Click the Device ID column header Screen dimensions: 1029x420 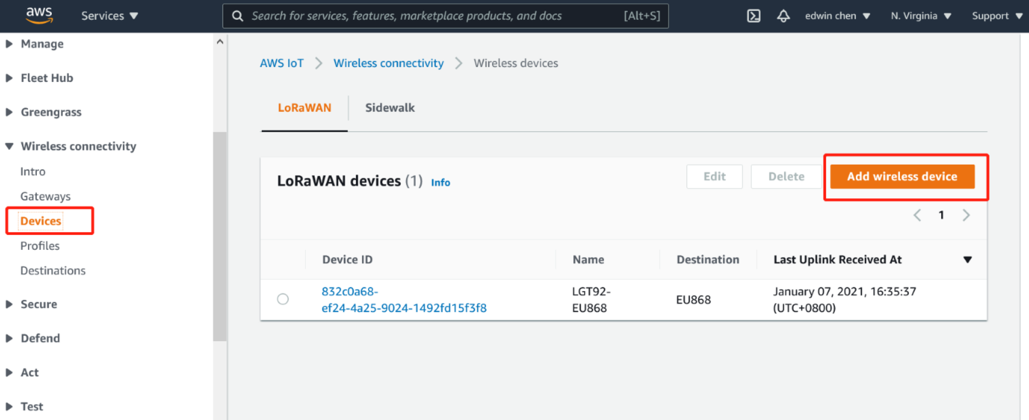click(x=347, y=260)
